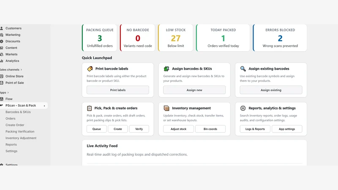Image resolution: width=338 pixels, height=190 pixels.
Task: Click the Adjust stock button
Action: 178,129
